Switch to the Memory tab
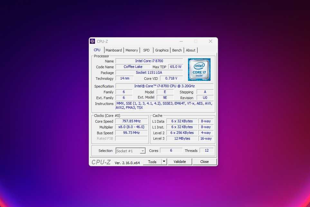310x207 pixels. (x=132, y=50)
